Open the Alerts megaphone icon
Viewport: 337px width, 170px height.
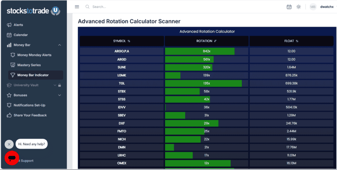click(x=9, y=25)
